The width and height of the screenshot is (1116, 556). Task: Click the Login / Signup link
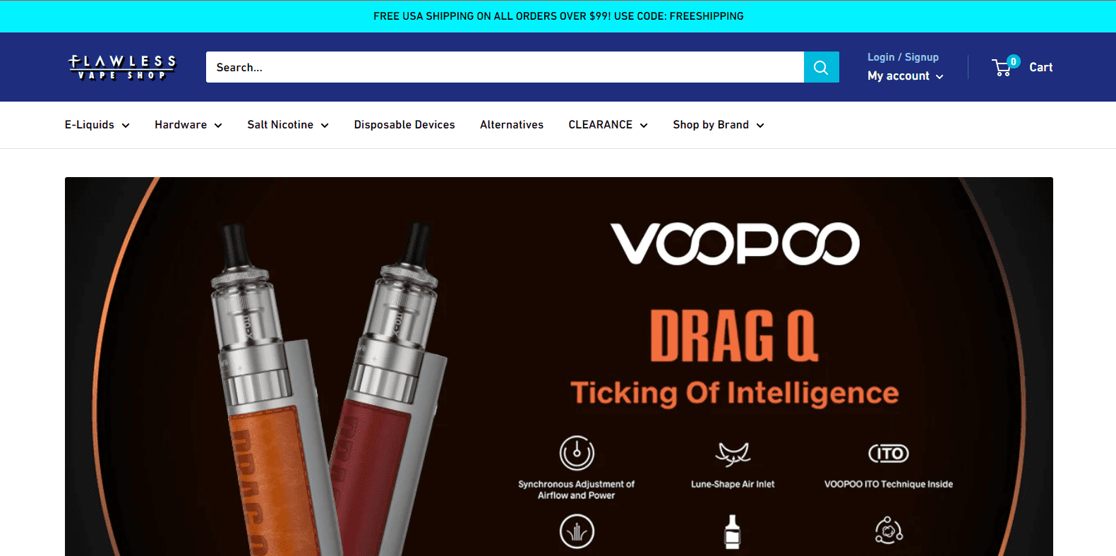[903, 57]
